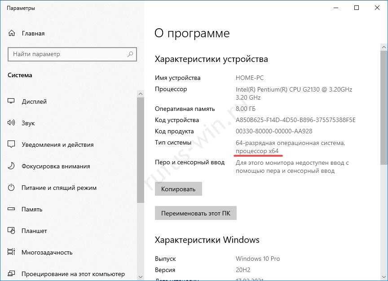388x281 pixels.
Task: Close the Параметры window
Action: (x=377, y=8)
